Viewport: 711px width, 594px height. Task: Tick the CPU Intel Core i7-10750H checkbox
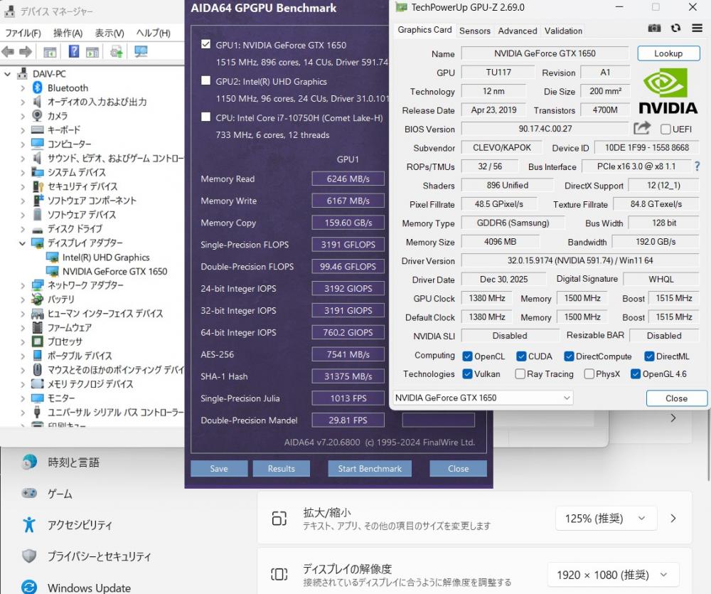point(206,117)
